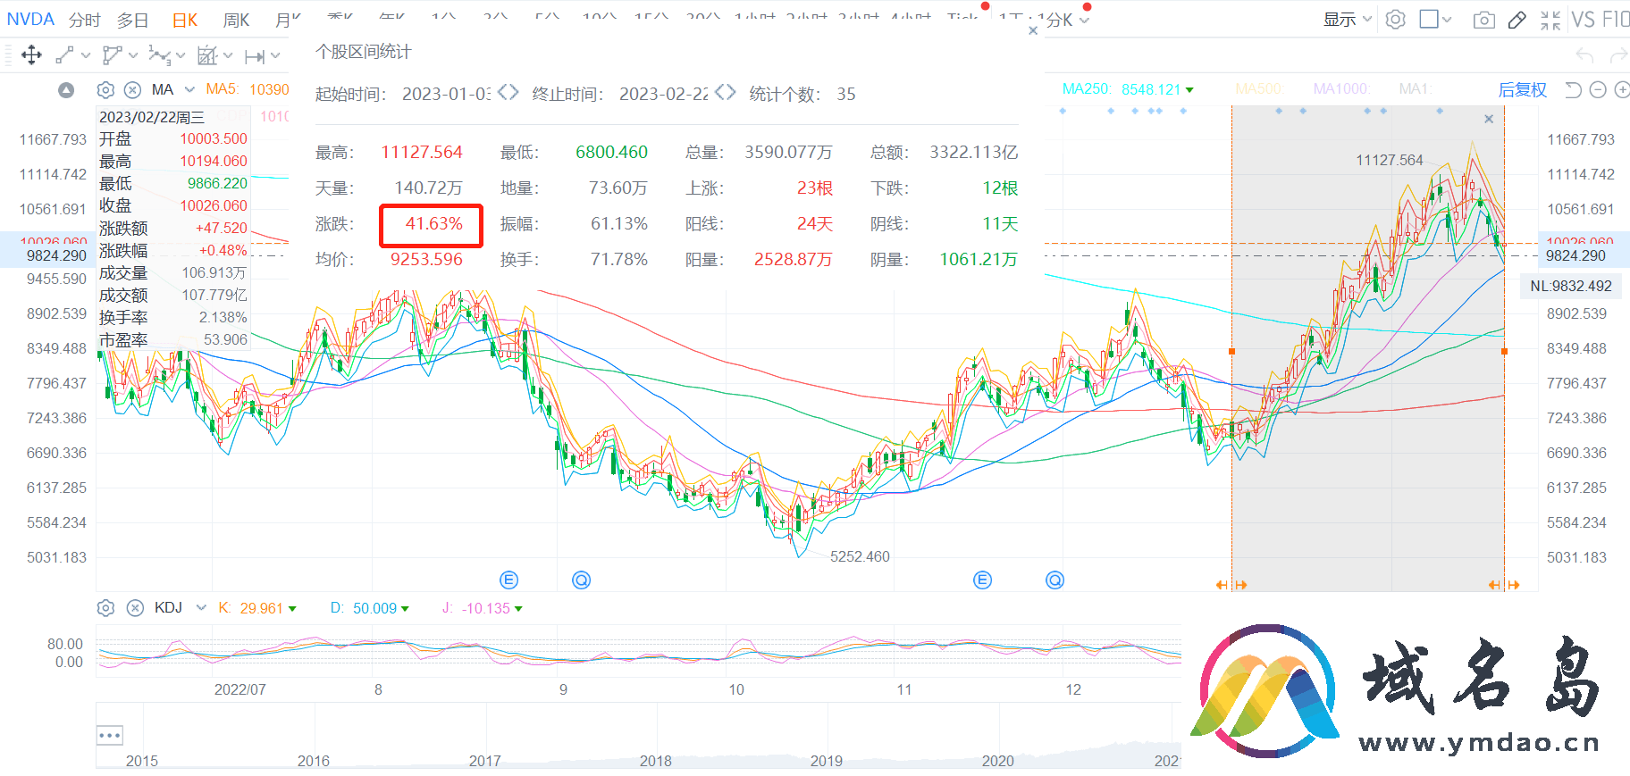Click the 后复权 adjustment link
Screen dimensions: 1630x776
click(x=1522, y=89)
